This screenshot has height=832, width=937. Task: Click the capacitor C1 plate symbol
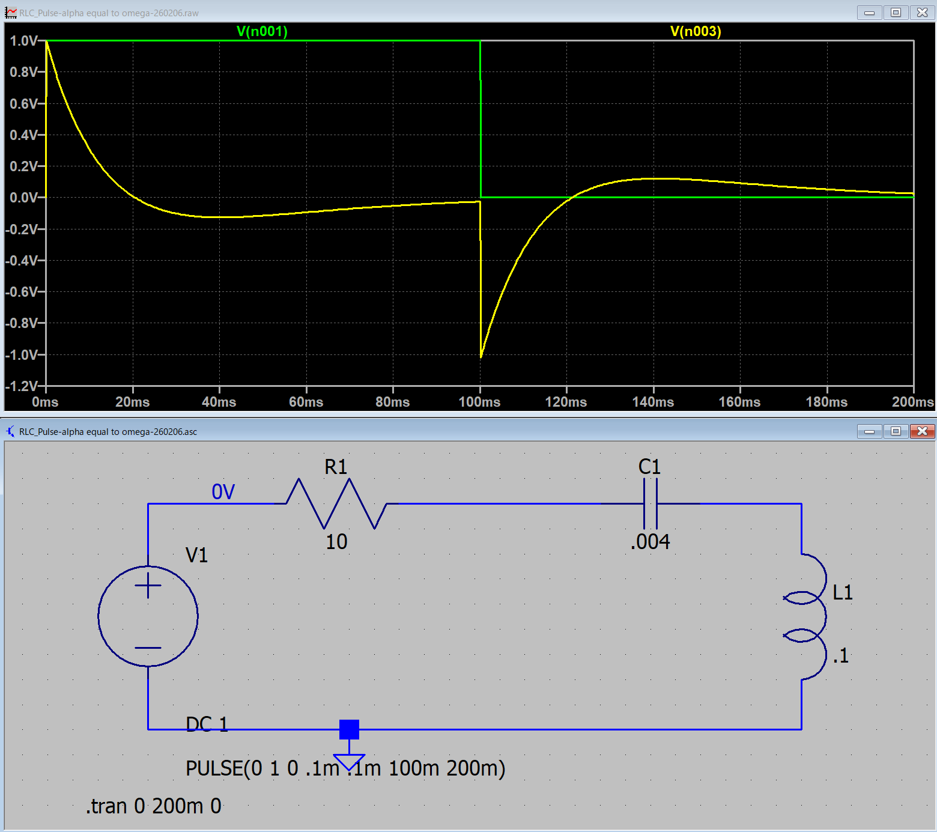pyautogui.click(x=650, y=503)
